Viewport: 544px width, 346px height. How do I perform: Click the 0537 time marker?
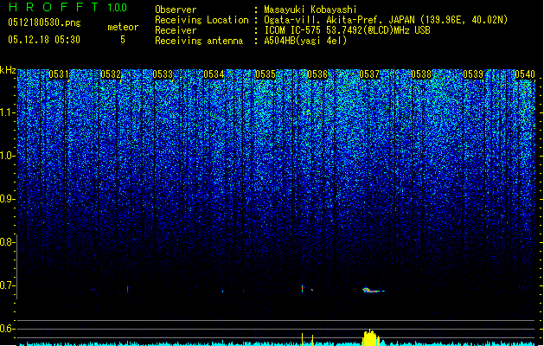(x=369, y=74)
